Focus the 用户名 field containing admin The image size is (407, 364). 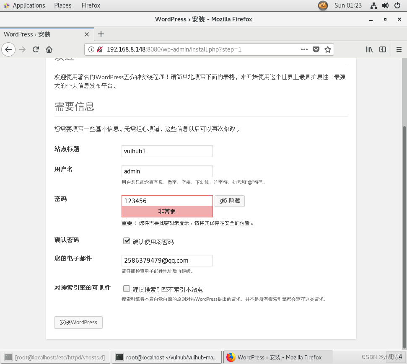[167, 171]
